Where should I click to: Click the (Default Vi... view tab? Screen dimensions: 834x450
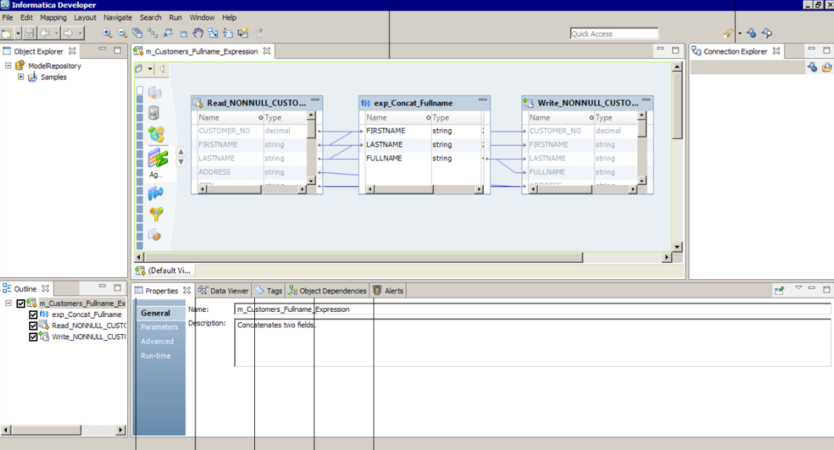click(163, 270)
